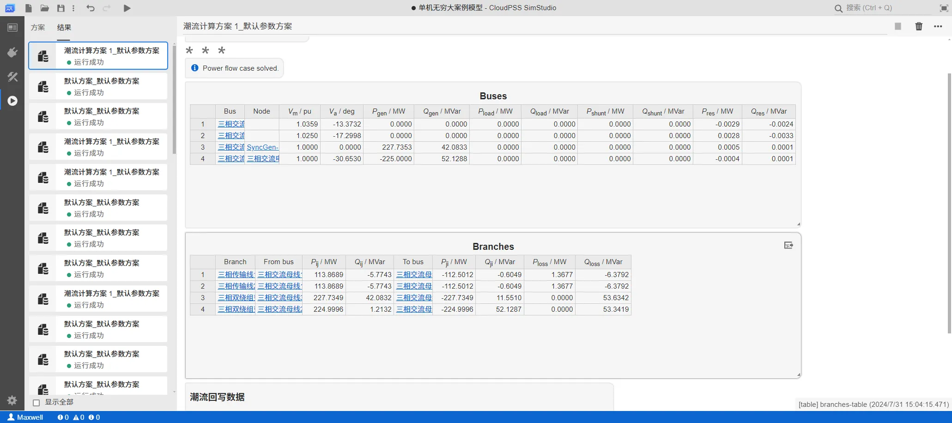Open branch link in Branches row 1
This screenshot has width=952, height=423.
click(x=236, y=275)
